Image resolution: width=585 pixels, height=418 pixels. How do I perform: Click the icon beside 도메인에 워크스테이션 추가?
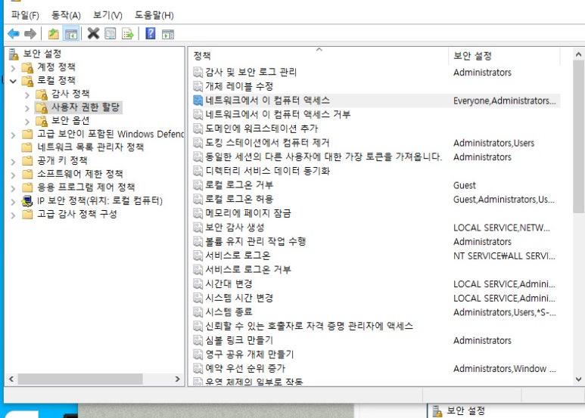[198, 128]
